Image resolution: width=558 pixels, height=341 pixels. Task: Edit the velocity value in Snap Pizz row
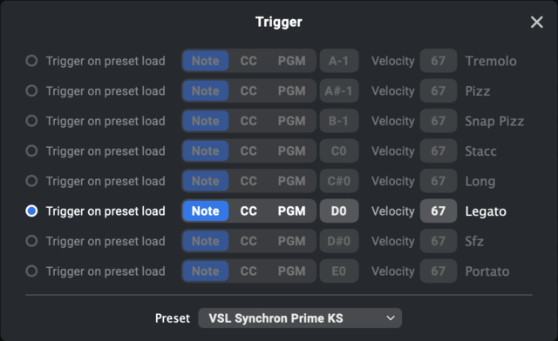coord(438,121)
